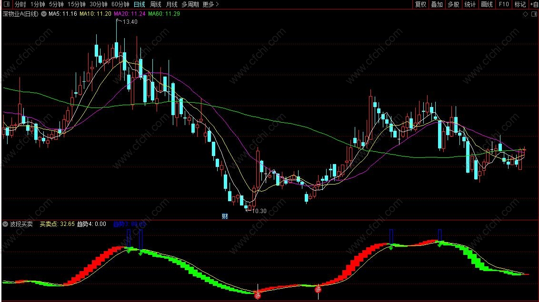The width and height of the screenshot is (539, 302).
Task: Click the 标记 mark button
Action: [x=520, y=4]
